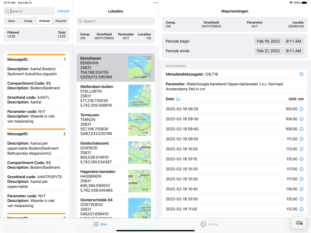Tap info icon for 10:30 reading
This screenshot has width=311, height=233.
pos(301,179)
